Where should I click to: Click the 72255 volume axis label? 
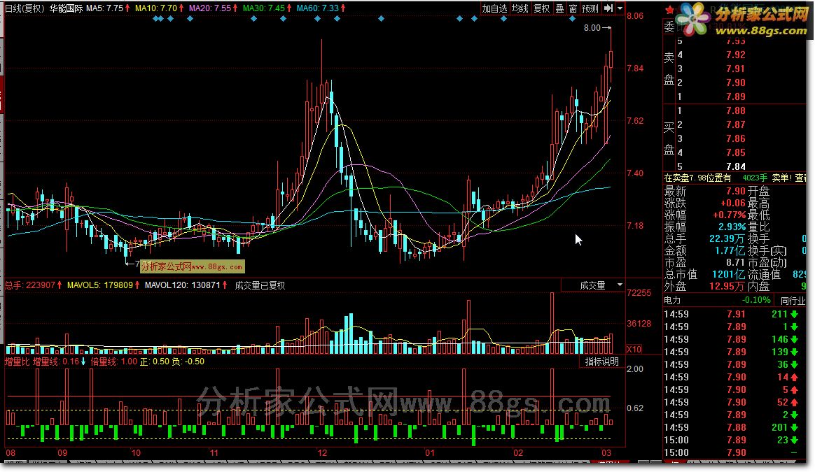point(639,293)
